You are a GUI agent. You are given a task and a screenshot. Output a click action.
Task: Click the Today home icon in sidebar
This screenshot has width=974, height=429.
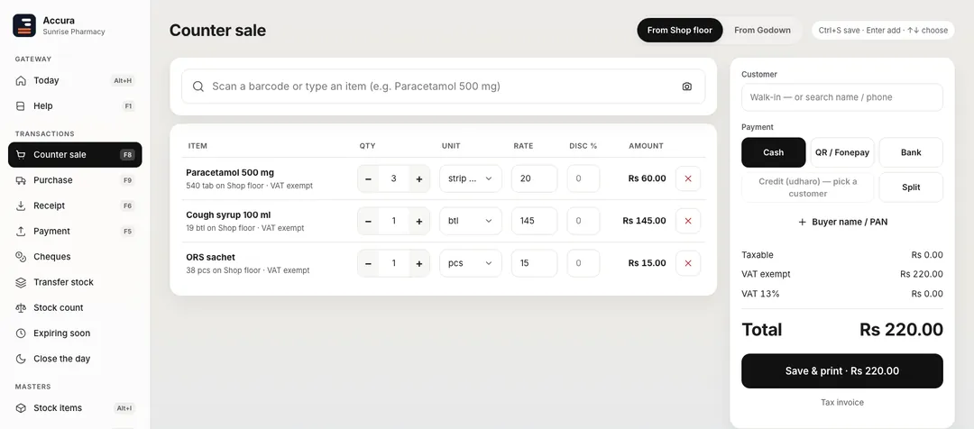point(21,81)
